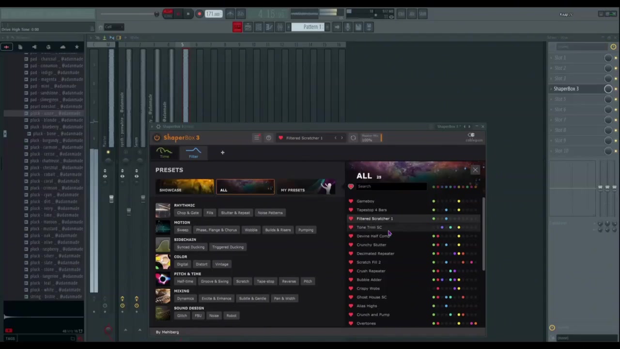Image resolution: width=620 pixels, height=349 pixels.
Task: Click the preset Search field
Action: pyautogui.click(x=391, y=186)
